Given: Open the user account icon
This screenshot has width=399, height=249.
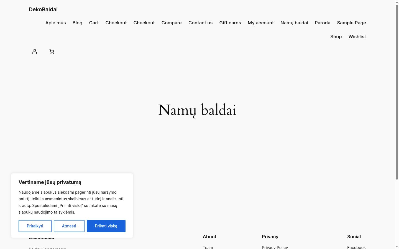Looking at the screenshot, I should tap(35, 51).
